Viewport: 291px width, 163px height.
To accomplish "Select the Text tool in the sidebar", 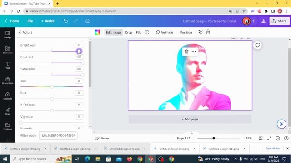I will tap(8, 65).
